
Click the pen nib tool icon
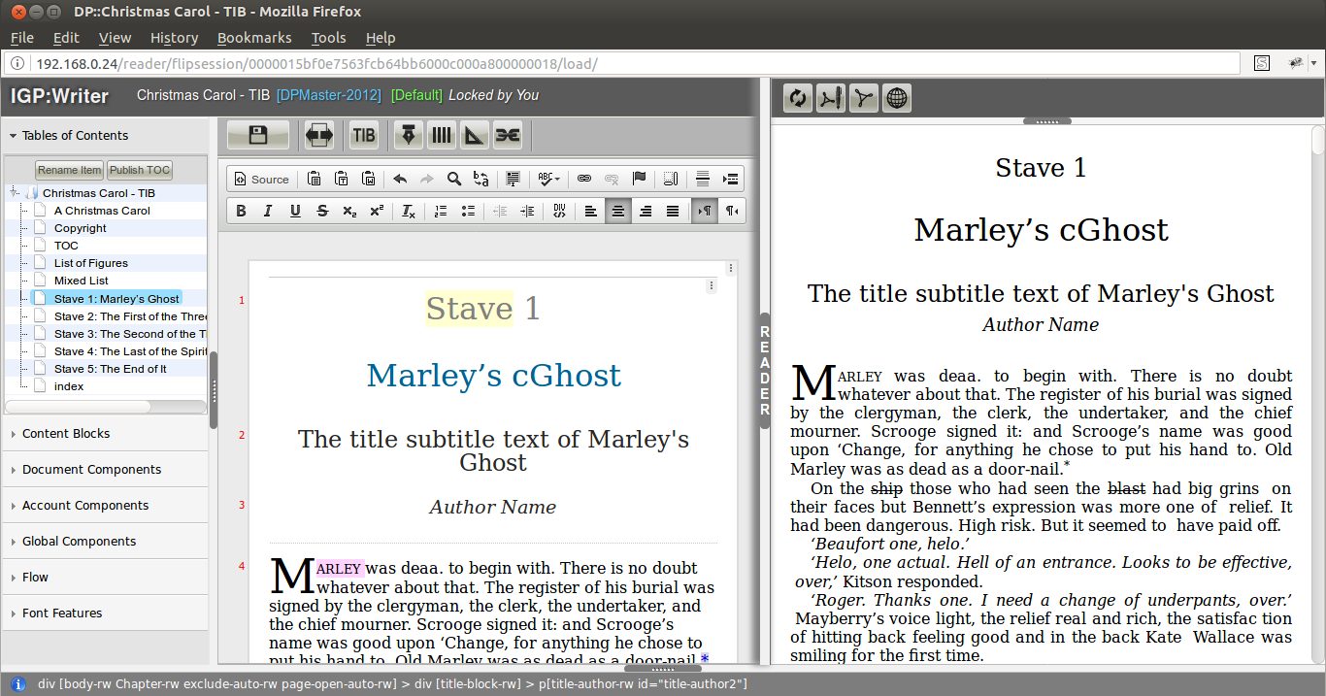coord(409,135)
